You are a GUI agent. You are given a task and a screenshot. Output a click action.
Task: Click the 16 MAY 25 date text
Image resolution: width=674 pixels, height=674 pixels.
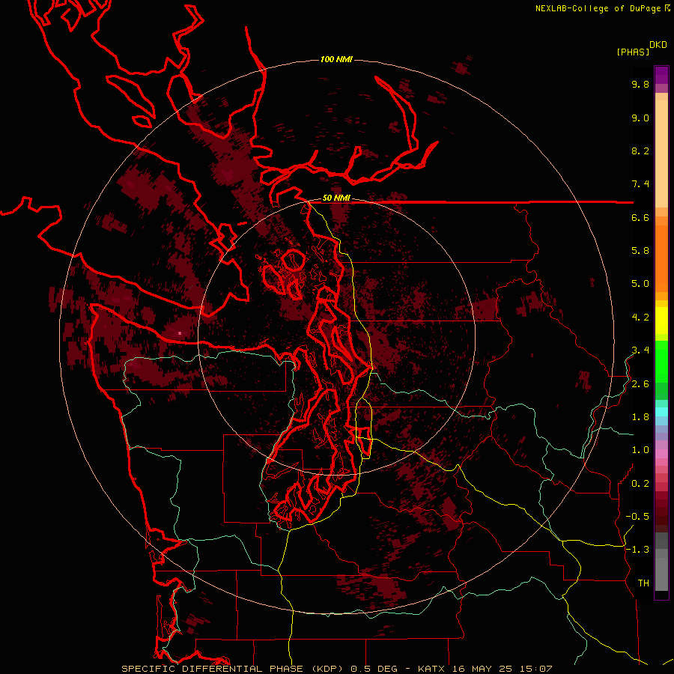point(482,669)
